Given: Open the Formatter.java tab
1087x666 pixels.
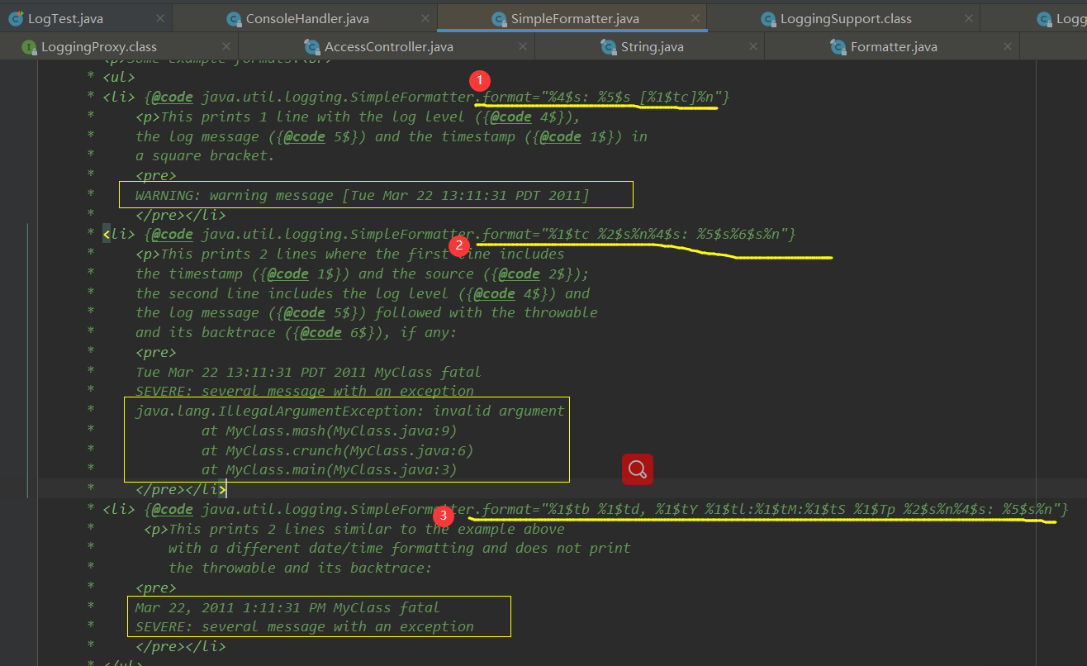Looking at the screenshot, I should 894,46.
